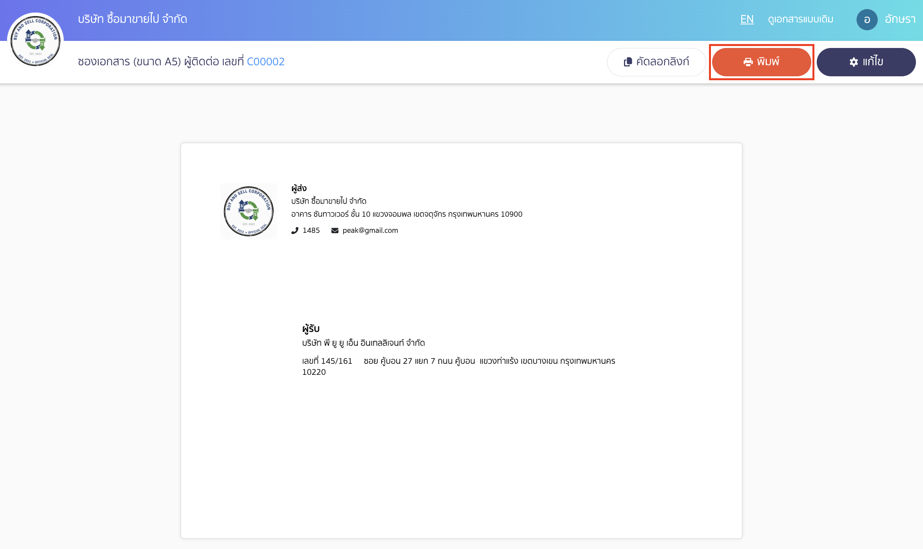Click the company logo in header

point(35,41)
